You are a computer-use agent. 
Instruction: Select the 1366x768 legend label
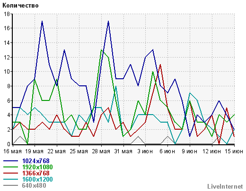[36, 173]
